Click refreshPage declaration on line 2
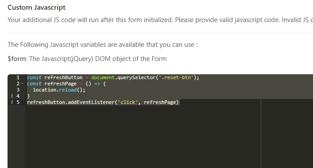The width and height of the screenshot is (313, 168). (61, 84)
